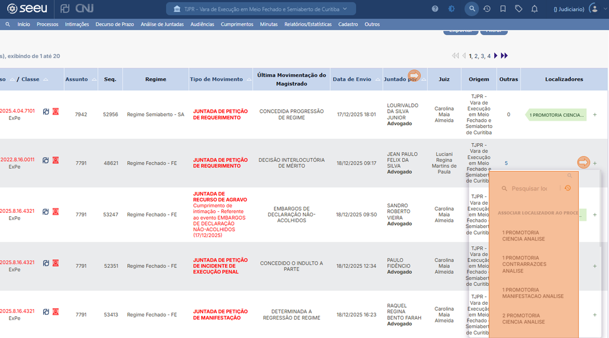Open the help question mark icon
This screenshot has height=338, width=609.
point(435,9)
